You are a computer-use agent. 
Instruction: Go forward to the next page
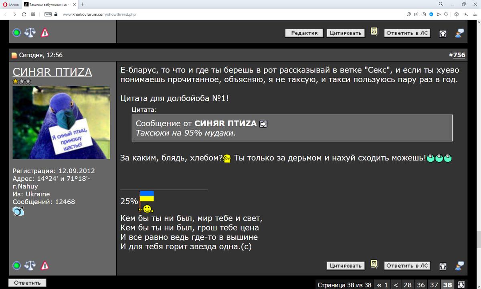point(14,14)
